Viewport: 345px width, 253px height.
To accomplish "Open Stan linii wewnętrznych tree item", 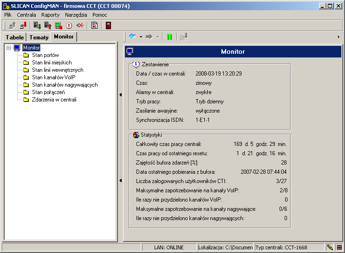I will tap(58, 70).
